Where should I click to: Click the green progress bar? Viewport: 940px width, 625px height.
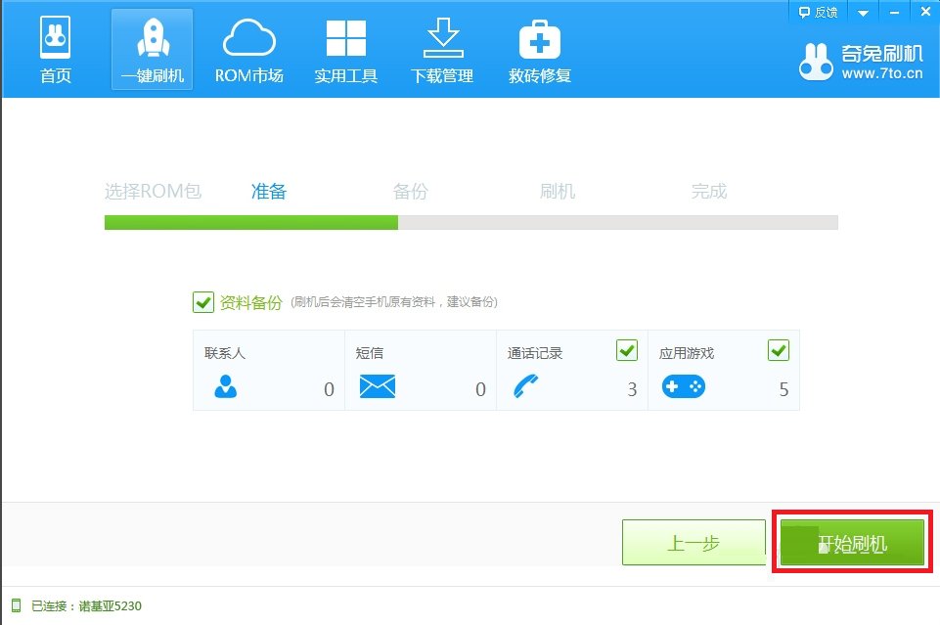click(x=249, y=222)
